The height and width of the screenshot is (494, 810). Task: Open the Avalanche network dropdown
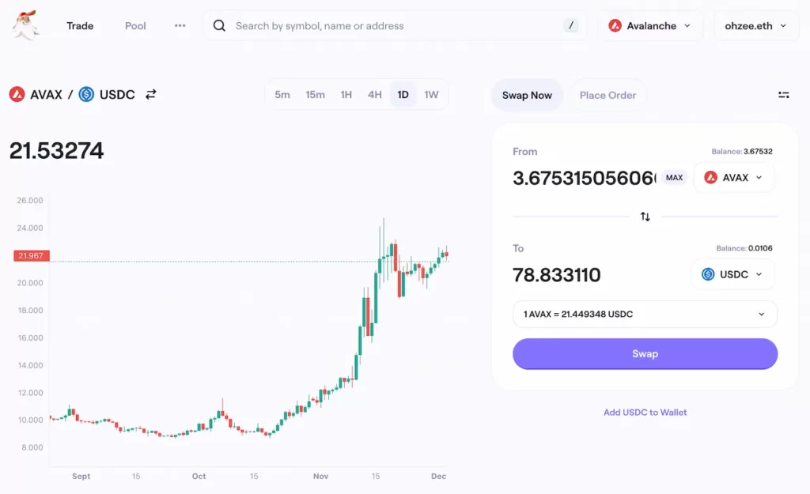pos(650,25)
